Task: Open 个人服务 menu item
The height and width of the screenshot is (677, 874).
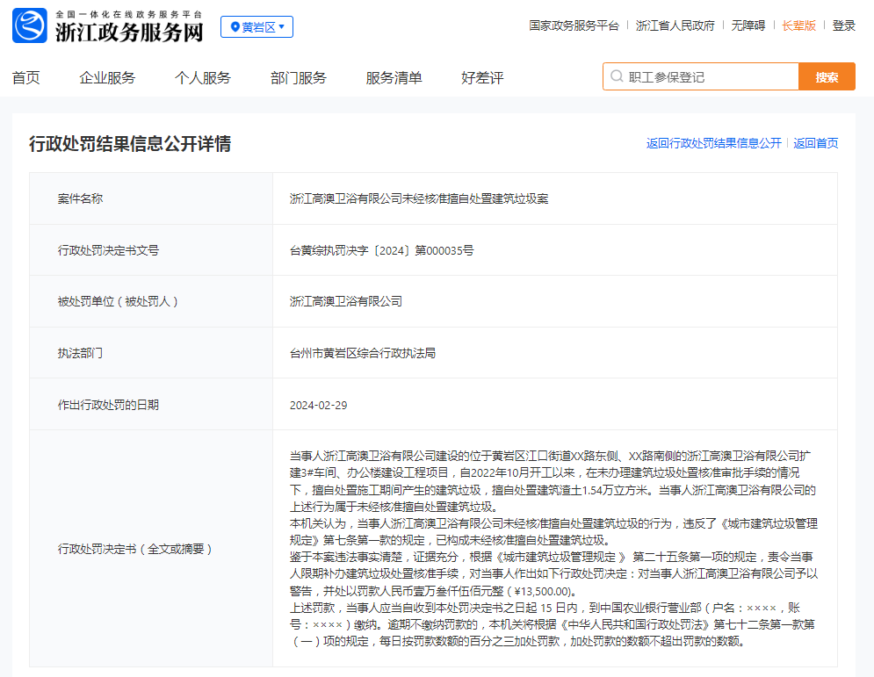Action: pos(203,77)
